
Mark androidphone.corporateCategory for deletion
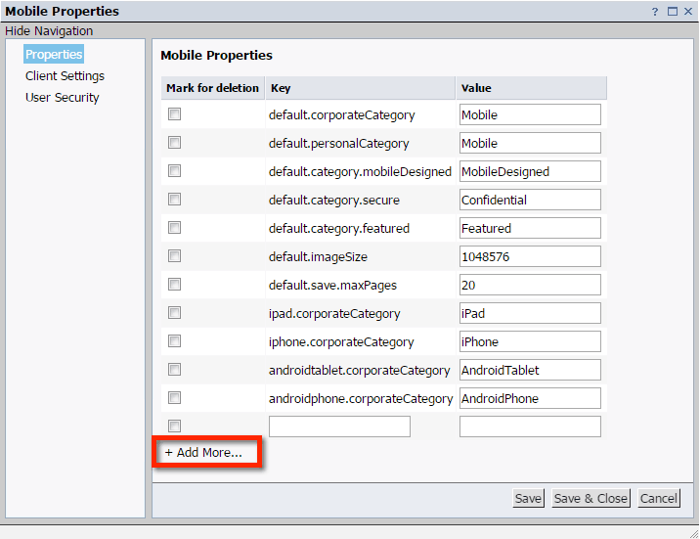tap(174, 398)
